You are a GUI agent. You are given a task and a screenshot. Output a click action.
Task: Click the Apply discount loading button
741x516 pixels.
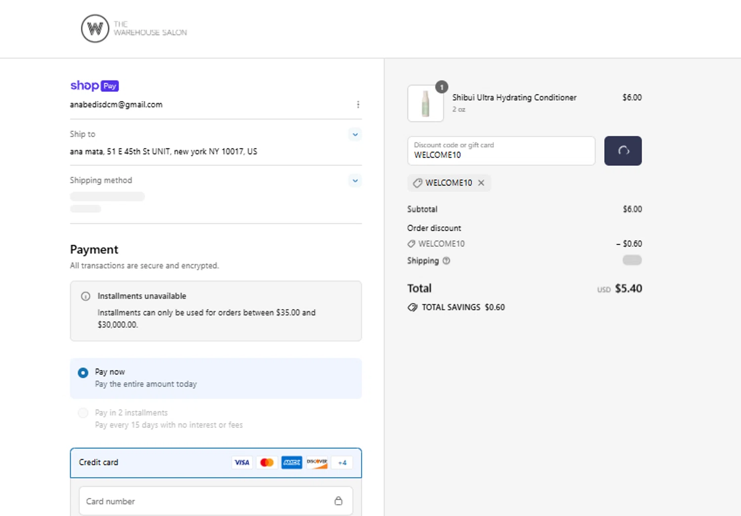pos(623,150)
